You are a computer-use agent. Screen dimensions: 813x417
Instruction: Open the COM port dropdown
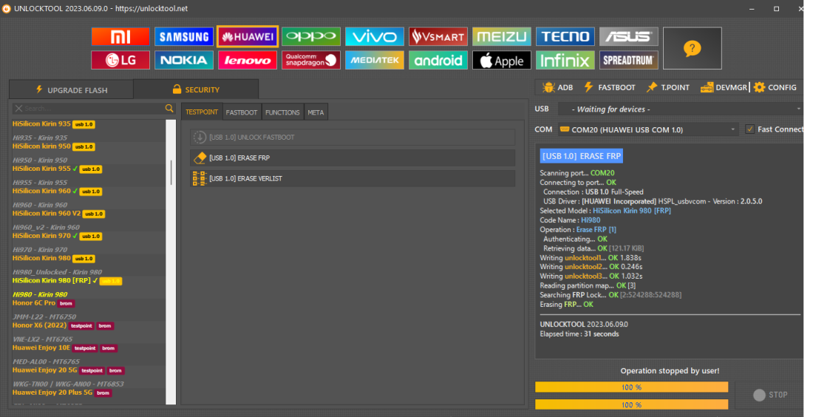pos(648,129)
